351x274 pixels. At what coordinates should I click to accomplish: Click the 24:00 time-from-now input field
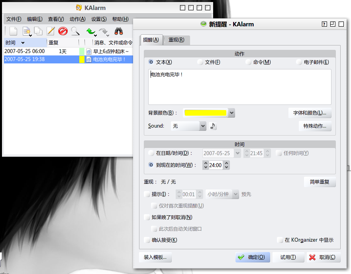click(216, 165)
